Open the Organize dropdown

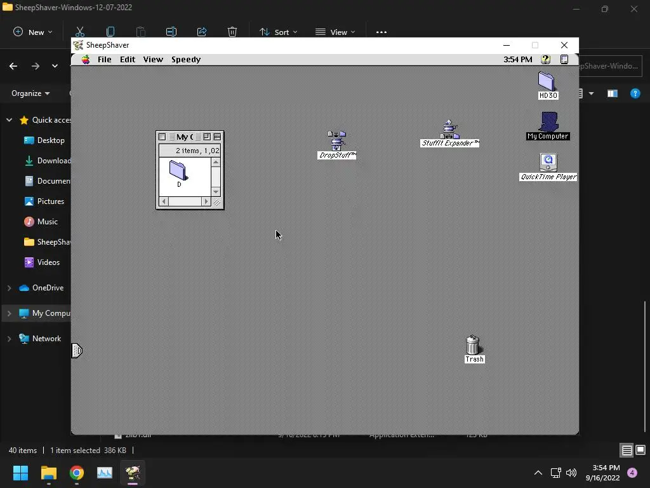(x=30, y=93)
